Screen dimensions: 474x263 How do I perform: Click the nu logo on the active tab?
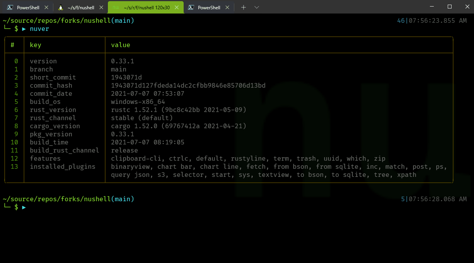(x=116, y=7)
